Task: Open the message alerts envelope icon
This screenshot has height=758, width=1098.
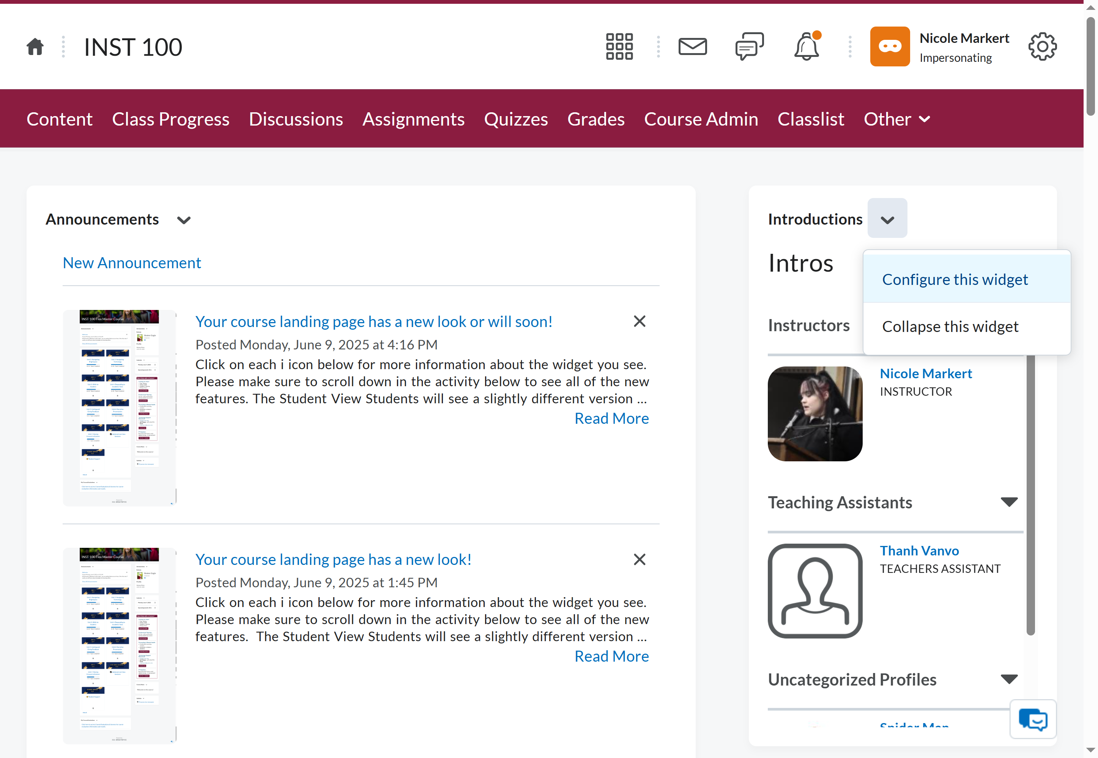Action: click(692, 47)
